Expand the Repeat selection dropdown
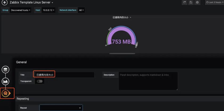Viewport: 224px width, 111px height. tap(61, 108)
